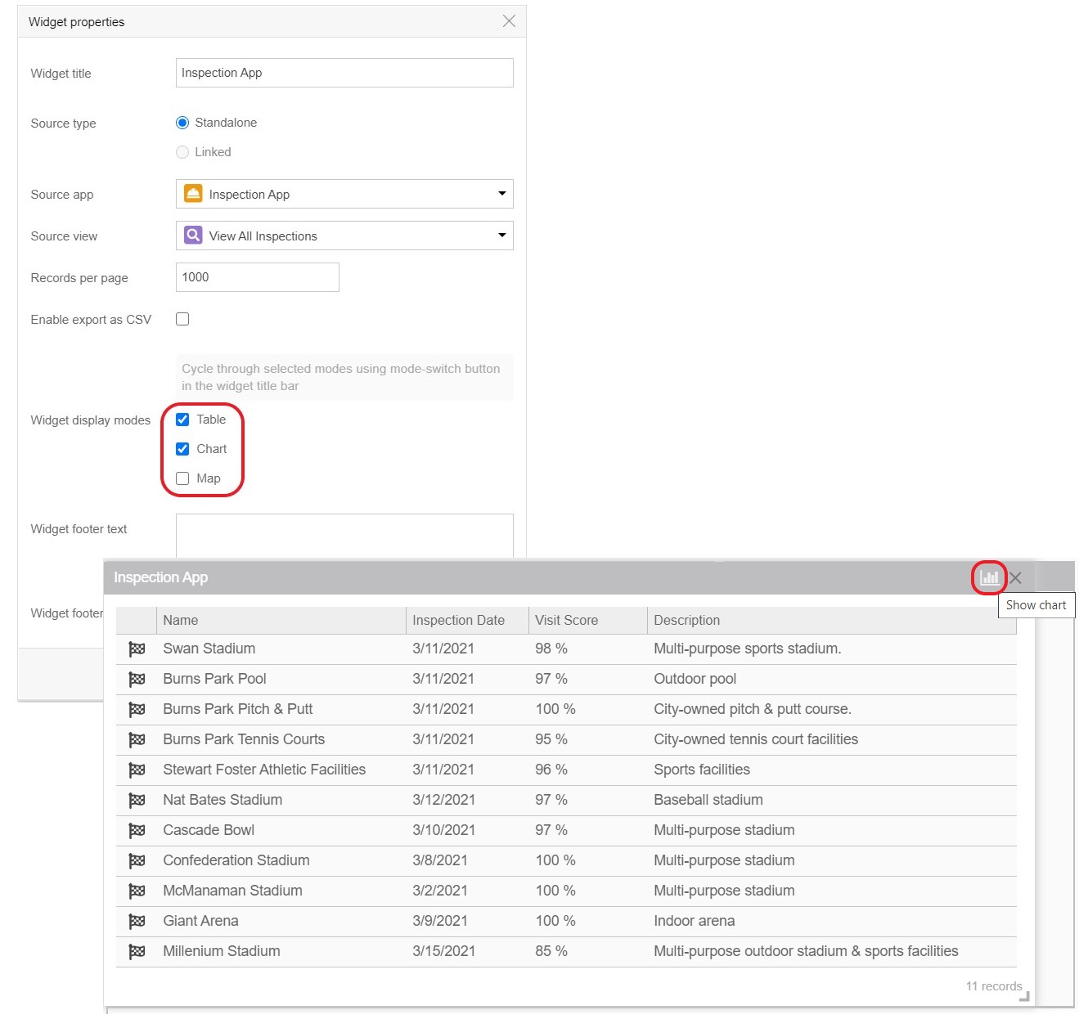Uncheck the Table display mode

click(x=182, y=420)
